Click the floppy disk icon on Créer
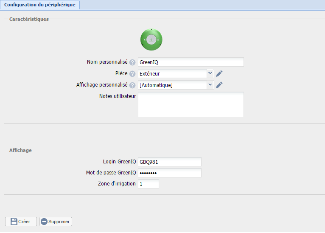 [x=14, y=222]
